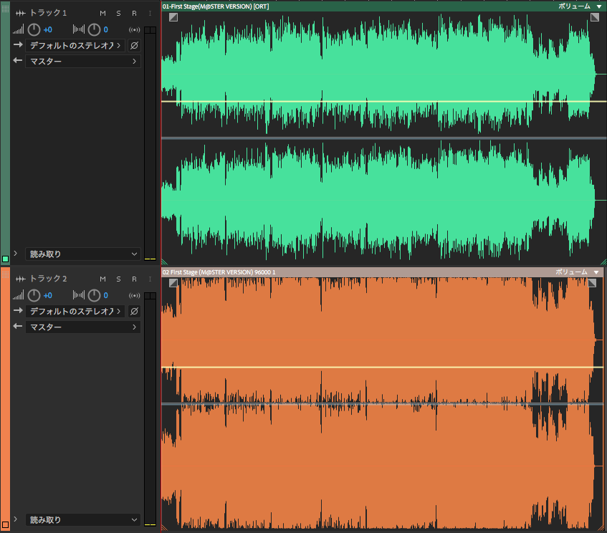Click Track 1 green color swatch square

tap(6, 259)
